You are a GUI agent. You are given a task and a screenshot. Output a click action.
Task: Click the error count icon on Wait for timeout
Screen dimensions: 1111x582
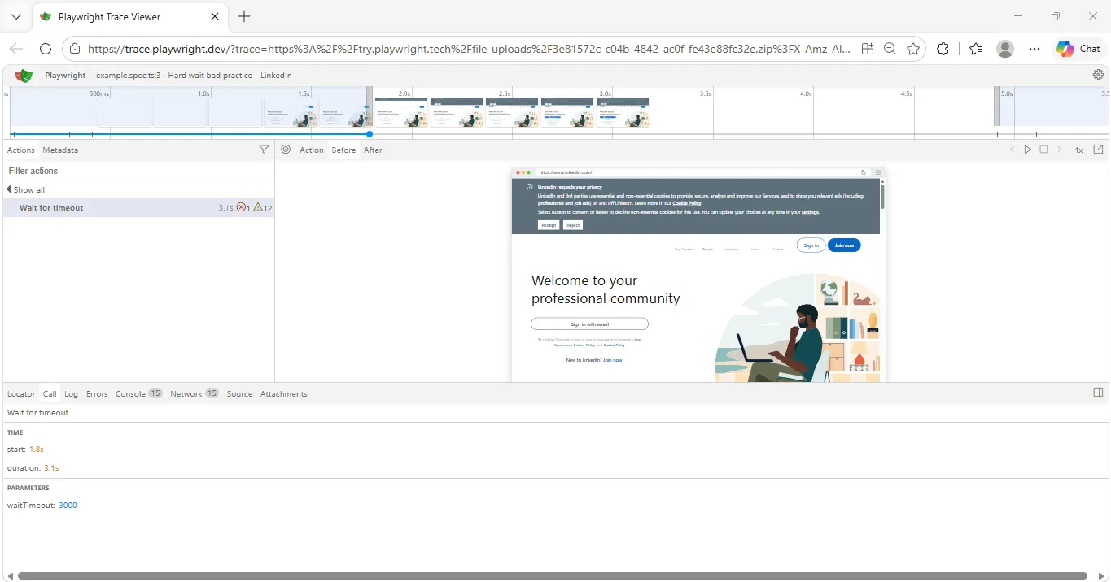tap(241, 207)
